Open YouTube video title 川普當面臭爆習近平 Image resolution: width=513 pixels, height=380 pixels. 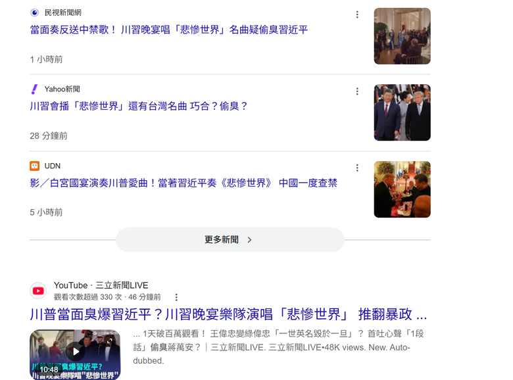click(x=228, y=314)
